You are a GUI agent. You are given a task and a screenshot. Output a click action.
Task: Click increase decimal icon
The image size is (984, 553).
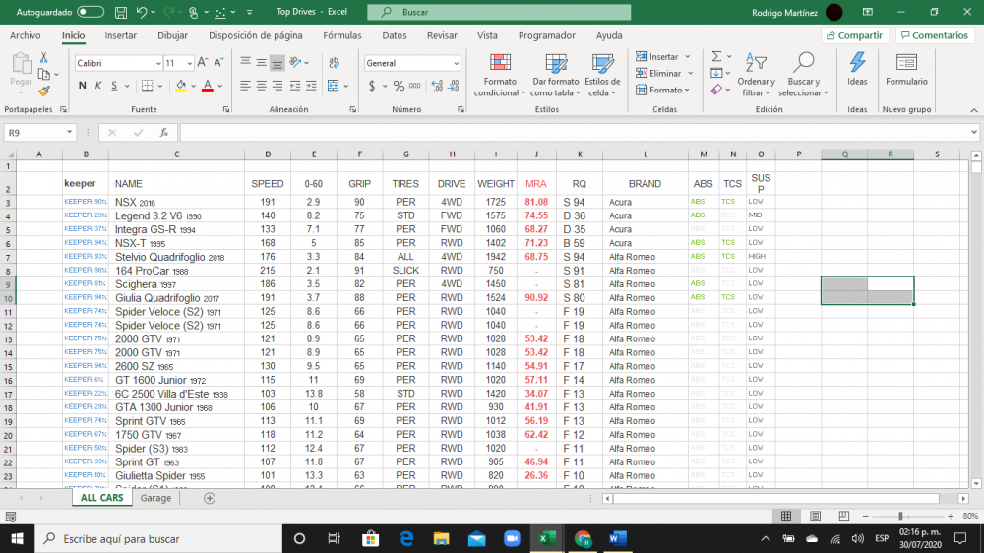coord(438,86)
